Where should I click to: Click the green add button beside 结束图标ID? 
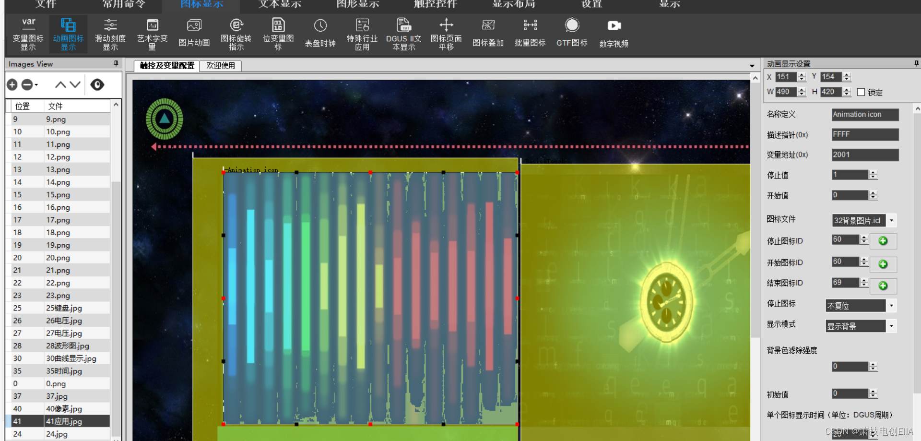pyautogui.click(x=883, y=286)
